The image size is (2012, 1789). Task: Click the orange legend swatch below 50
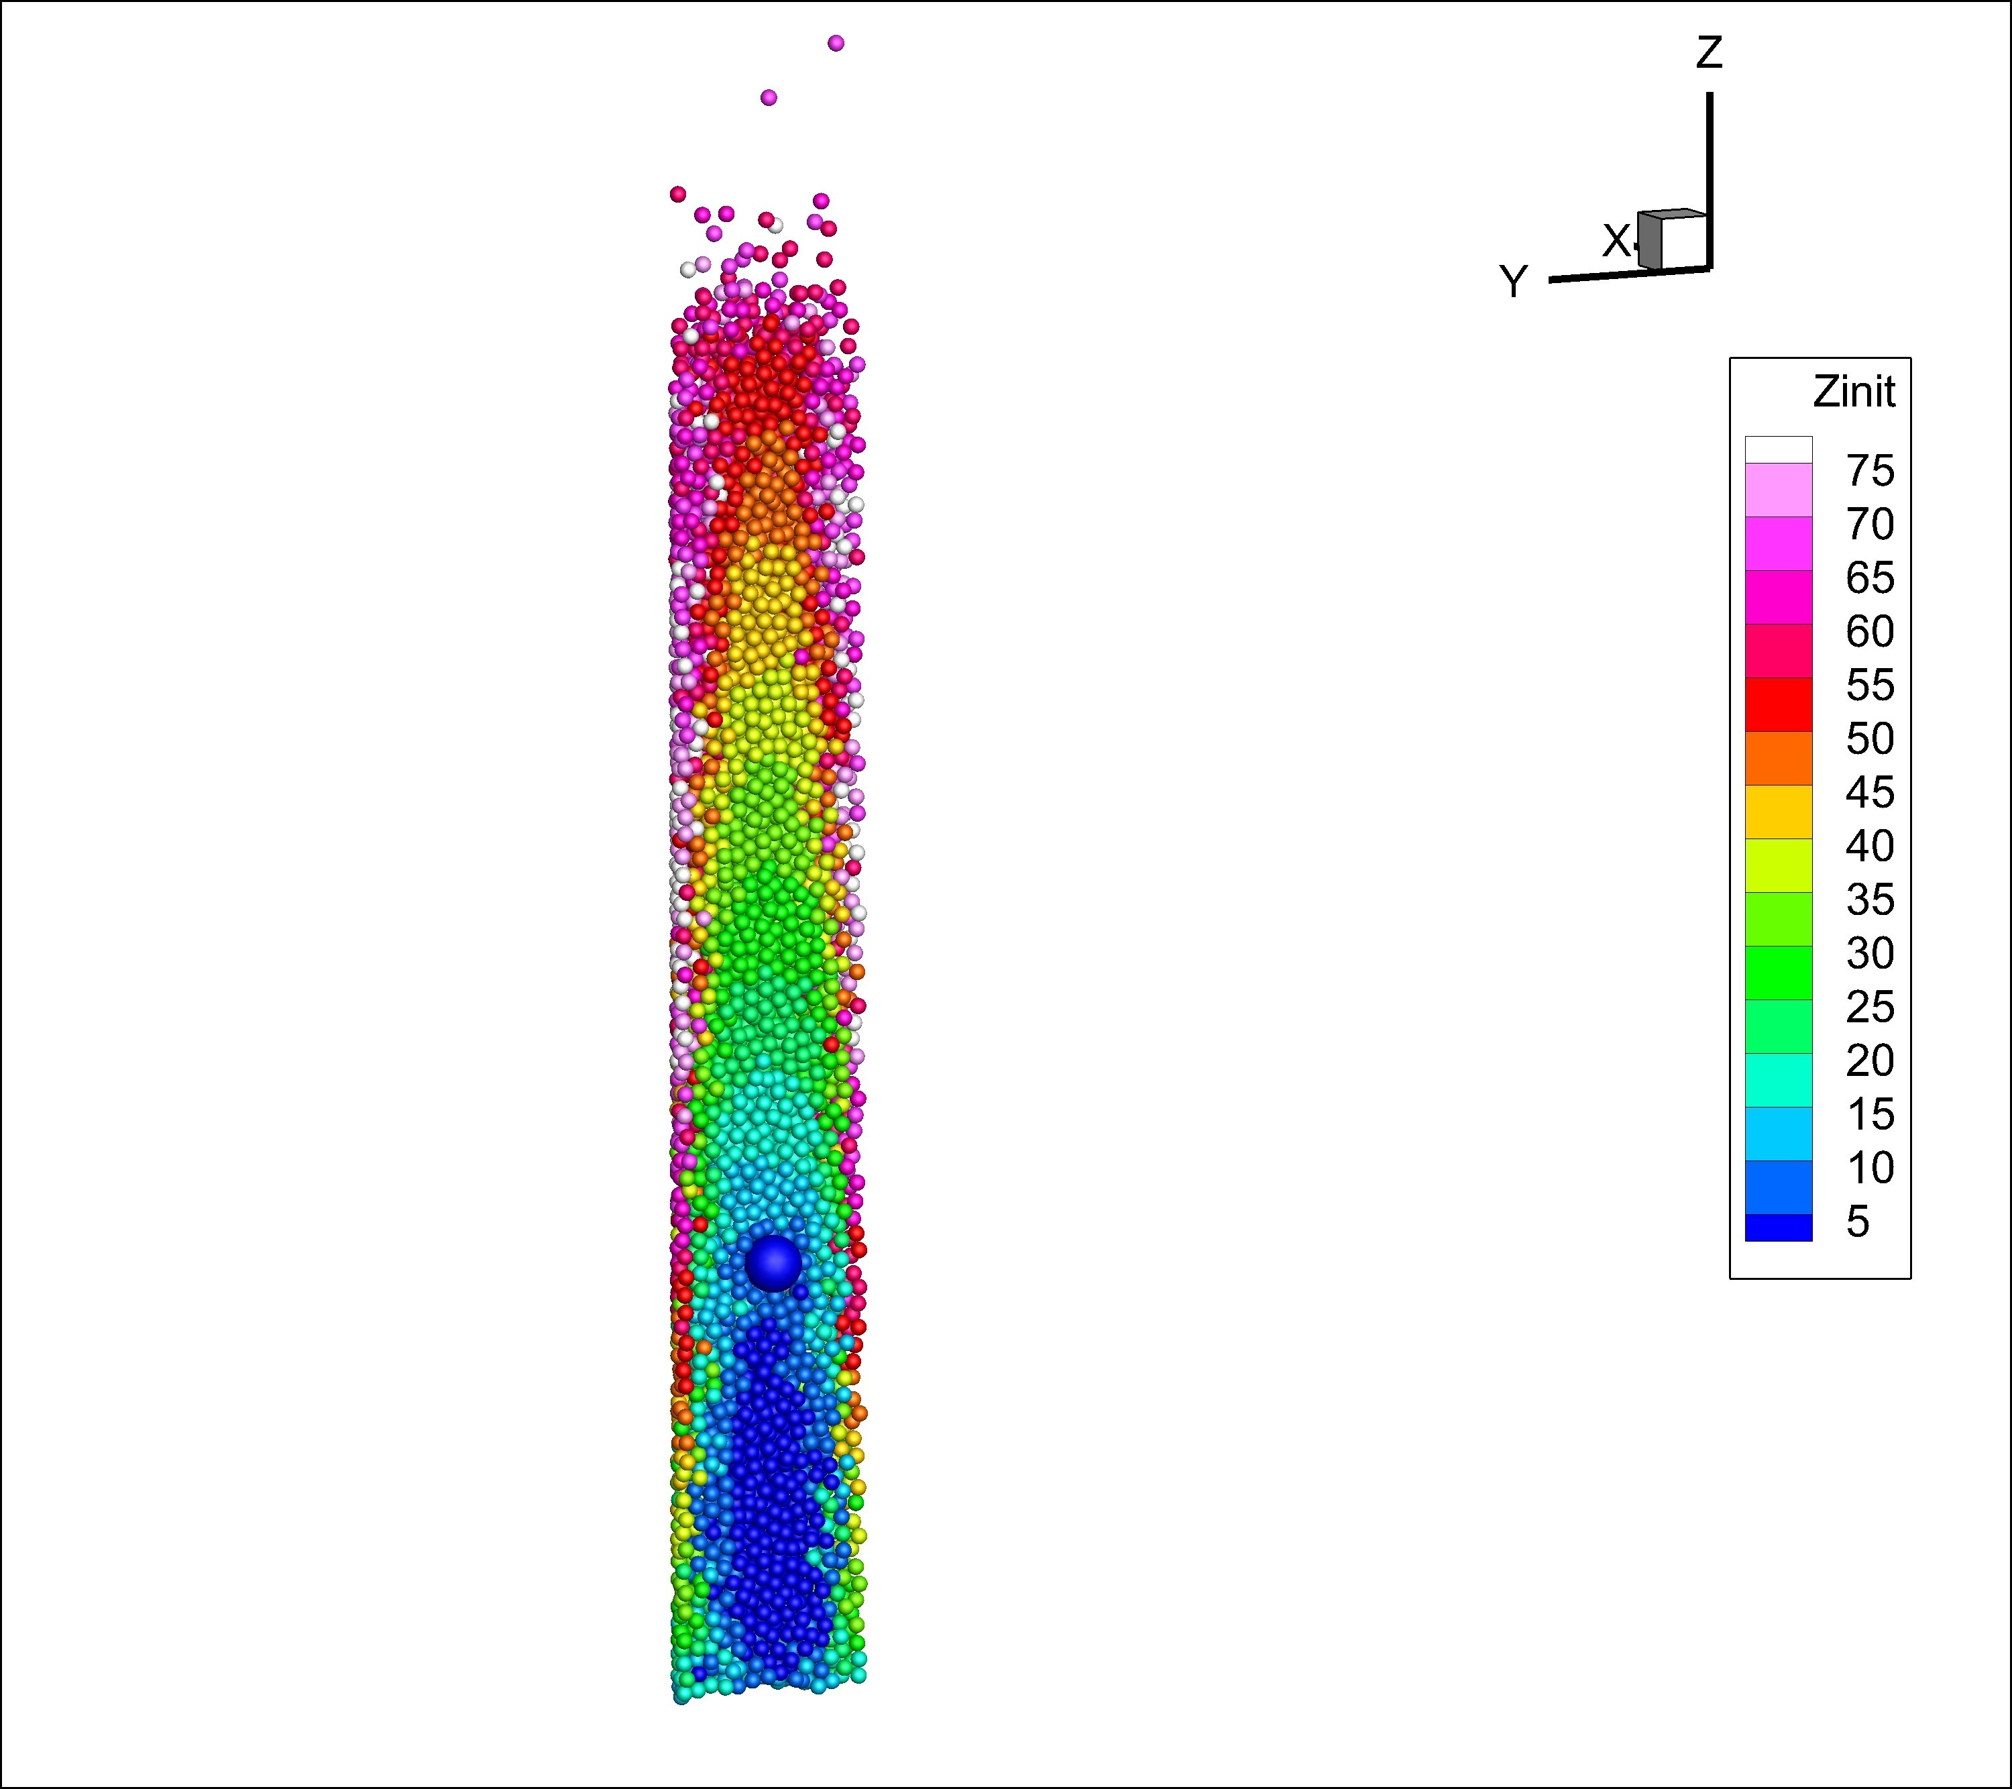pyautogui.click(x=1779, y=758)
